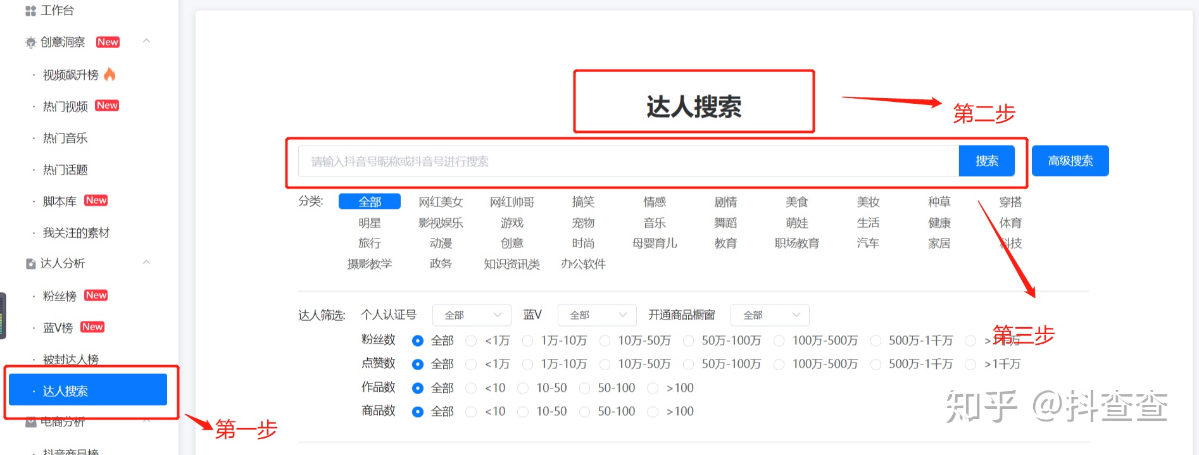
Task: Select the 政务 category
Action: pos(441,264)
